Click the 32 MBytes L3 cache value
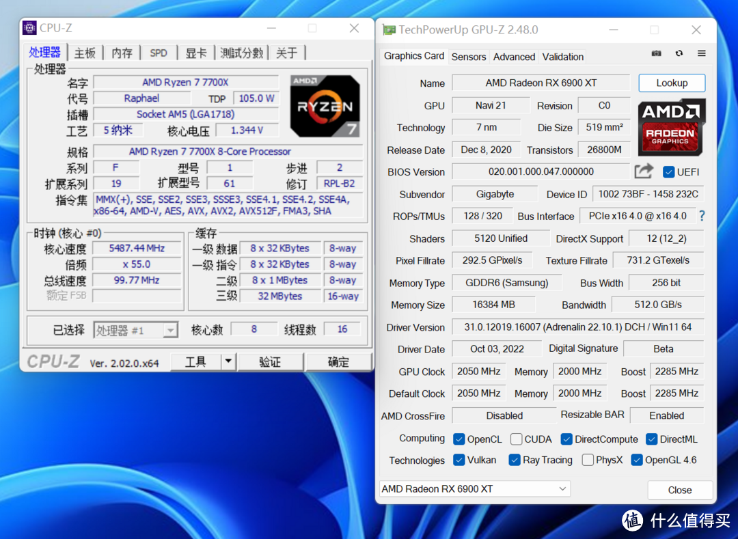Viewport: 738px width, 539px height. click(279, 296)
